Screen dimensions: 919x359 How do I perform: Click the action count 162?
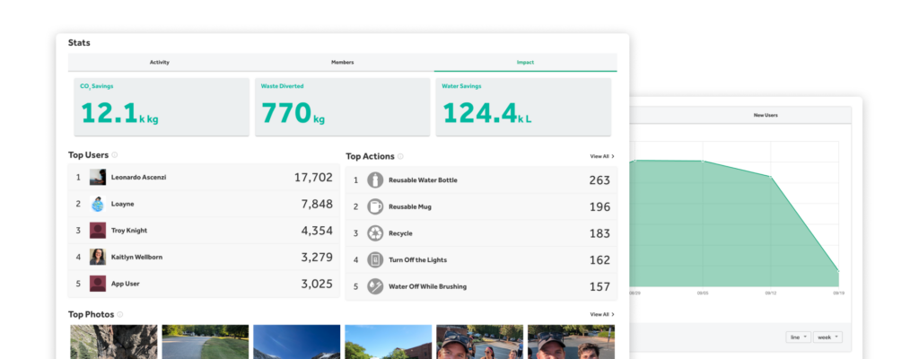(x=600, y=260)
